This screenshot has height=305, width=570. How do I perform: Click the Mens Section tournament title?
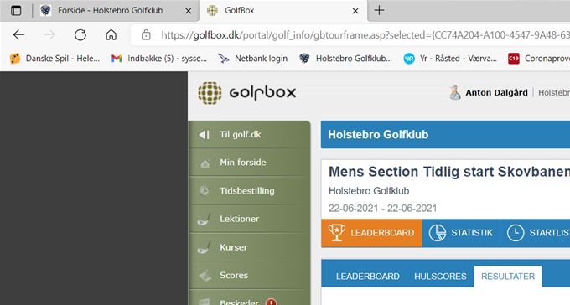[449, 172]
